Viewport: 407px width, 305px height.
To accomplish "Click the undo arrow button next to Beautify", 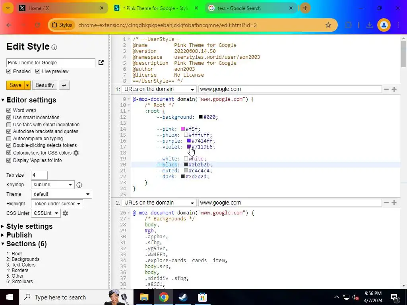I will (64, 85).
